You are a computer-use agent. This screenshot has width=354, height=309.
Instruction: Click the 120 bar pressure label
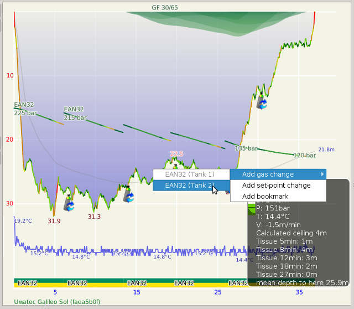(x=304, y=155)
